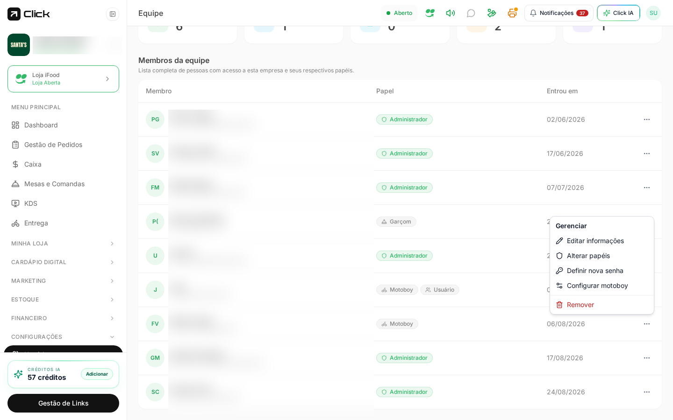Image resolution: width=673 pixels, height=420 pixels.
Task: Expand the MARKETING section
Action: tap(63, 281)
